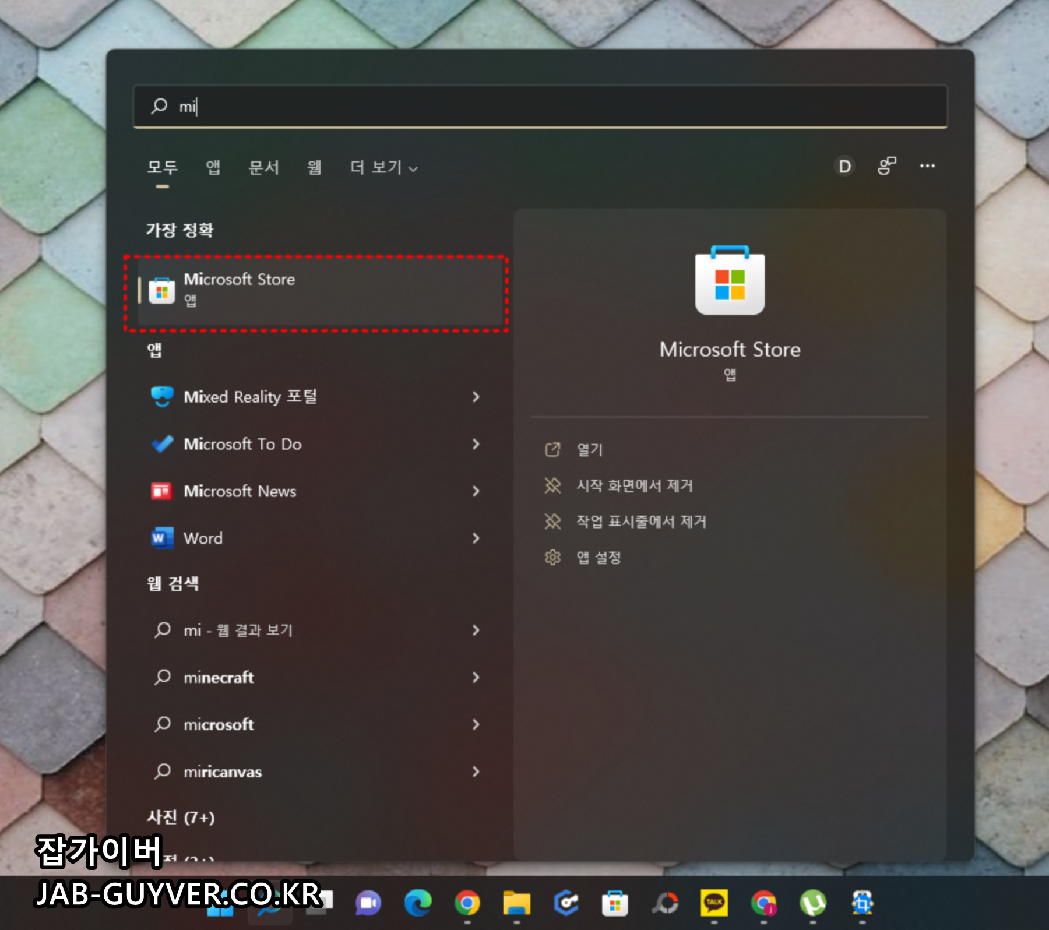Screen dimensions: 1049x930
Task: Click the Mixed Reality 포털 app icon
Action: pyautogui.click(x=162, y=397)
